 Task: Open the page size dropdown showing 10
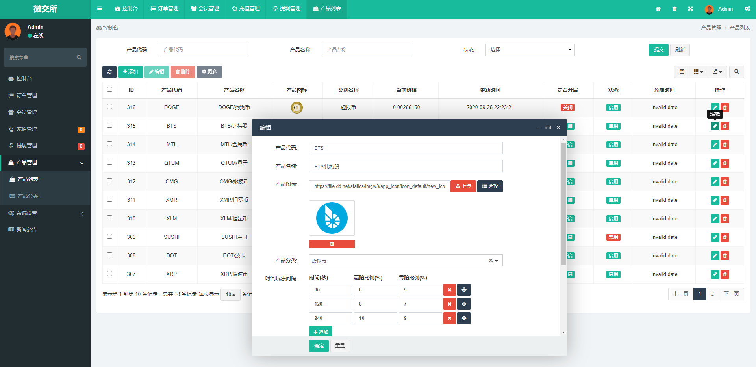tap(230, 294)
